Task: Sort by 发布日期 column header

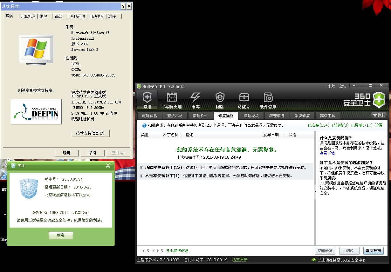Action: [272, 135]
